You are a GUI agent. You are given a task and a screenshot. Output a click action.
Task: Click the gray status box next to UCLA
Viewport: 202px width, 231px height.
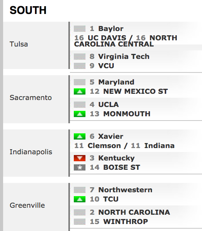point(80,105)
